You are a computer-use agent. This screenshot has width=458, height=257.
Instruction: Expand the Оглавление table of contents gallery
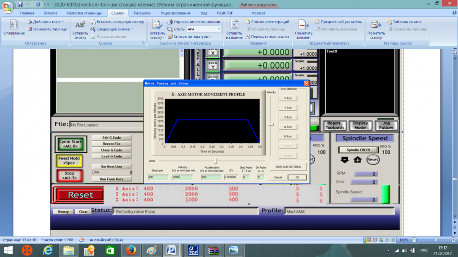click(x=14, y=30)
